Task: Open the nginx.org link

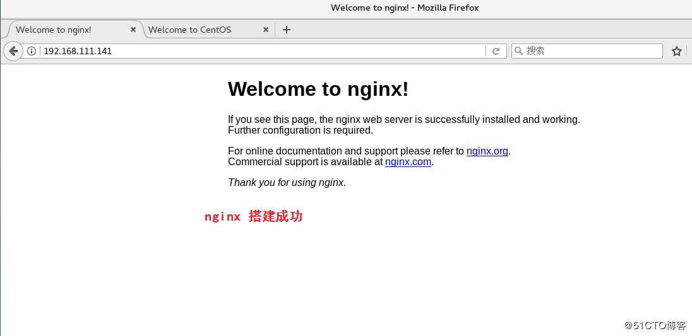Action: 487,151
